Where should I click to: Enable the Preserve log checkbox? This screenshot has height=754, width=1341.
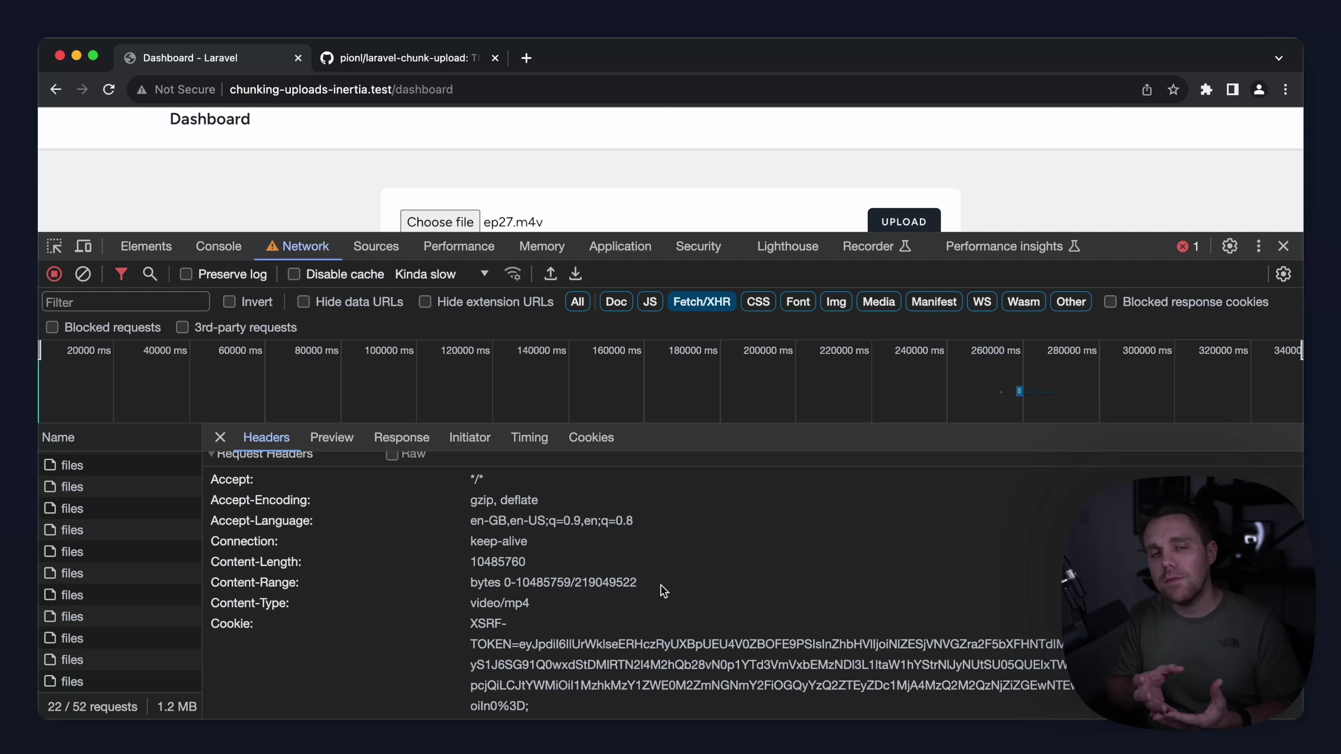[x=186, y=274]
